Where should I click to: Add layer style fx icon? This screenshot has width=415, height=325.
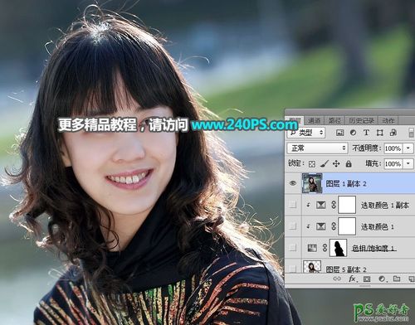(x=352, y=279)
